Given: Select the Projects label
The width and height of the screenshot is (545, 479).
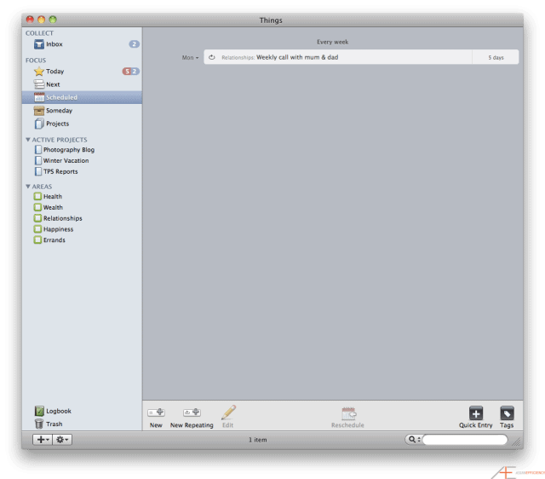Looking at the screenshot, I should [57, 124].
